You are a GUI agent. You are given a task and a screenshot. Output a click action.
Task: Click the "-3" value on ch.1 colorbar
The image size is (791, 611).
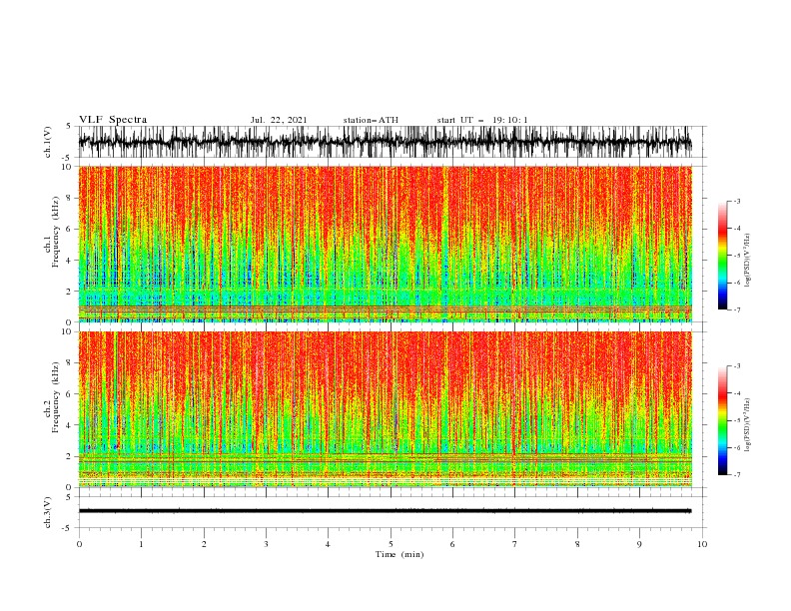tap(737, 201)
